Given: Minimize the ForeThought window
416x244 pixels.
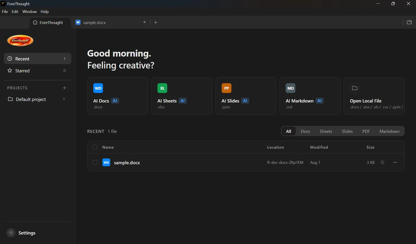Looking at the screenshot, I should click(378, 4).
